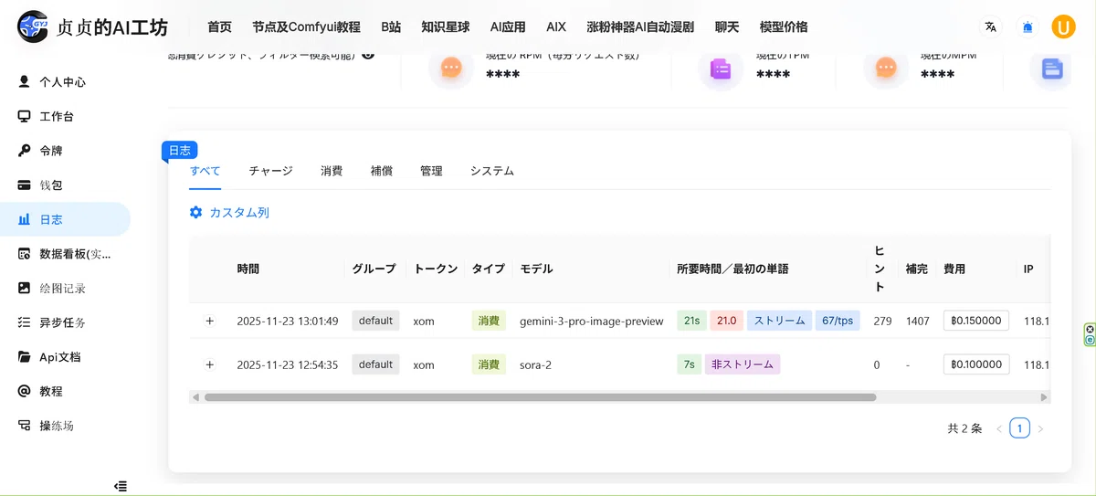Switch to the すべて tab
This screenshot has height=496, width=1096.
tap(205, 171)
